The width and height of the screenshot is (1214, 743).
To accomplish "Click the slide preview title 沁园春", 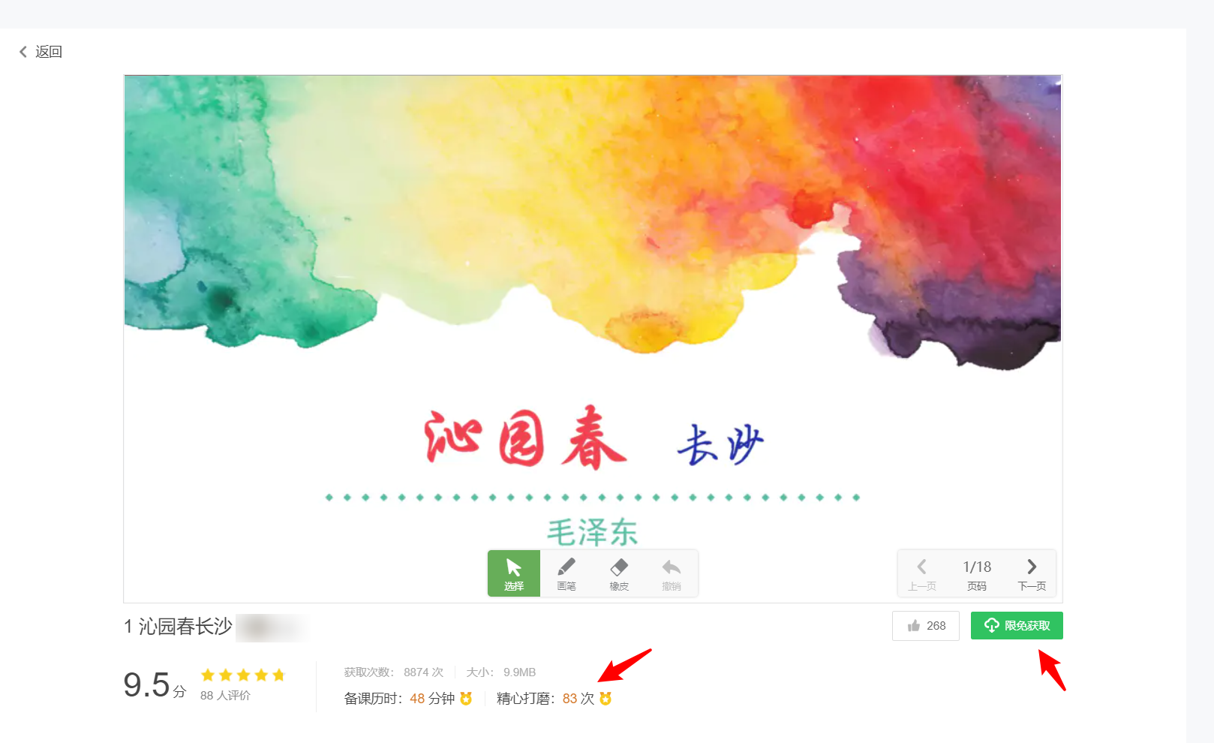I will tap(525, 438).
